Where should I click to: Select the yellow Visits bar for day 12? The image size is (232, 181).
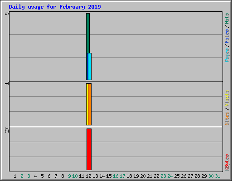[x=87, y=104]
